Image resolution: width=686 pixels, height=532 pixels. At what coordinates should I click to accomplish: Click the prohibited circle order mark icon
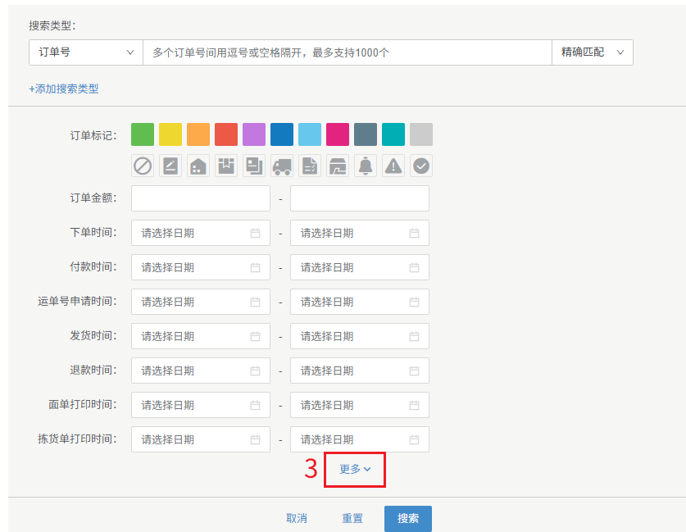[x=143, y=166]
